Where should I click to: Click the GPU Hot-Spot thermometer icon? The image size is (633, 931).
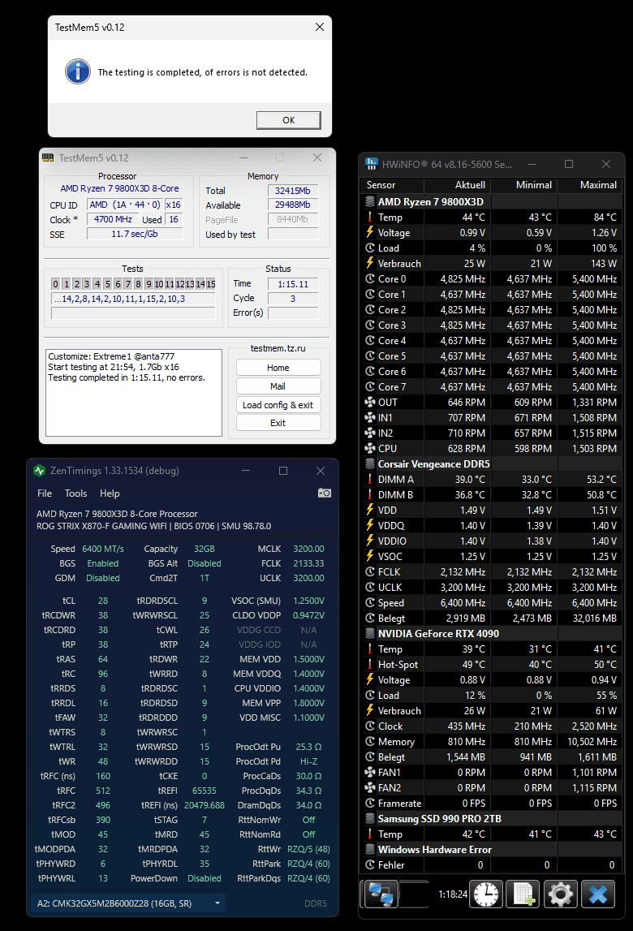click(370, 665)
